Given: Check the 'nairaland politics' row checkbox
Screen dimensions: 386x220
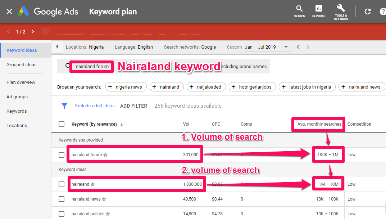Looking at the screenshot, I should [x=62, y=214].
